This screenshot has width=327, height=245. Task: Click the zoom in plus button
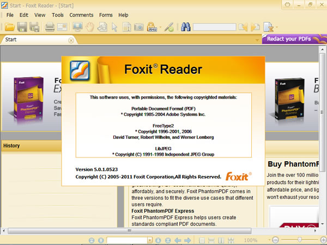tap(323, 240)
